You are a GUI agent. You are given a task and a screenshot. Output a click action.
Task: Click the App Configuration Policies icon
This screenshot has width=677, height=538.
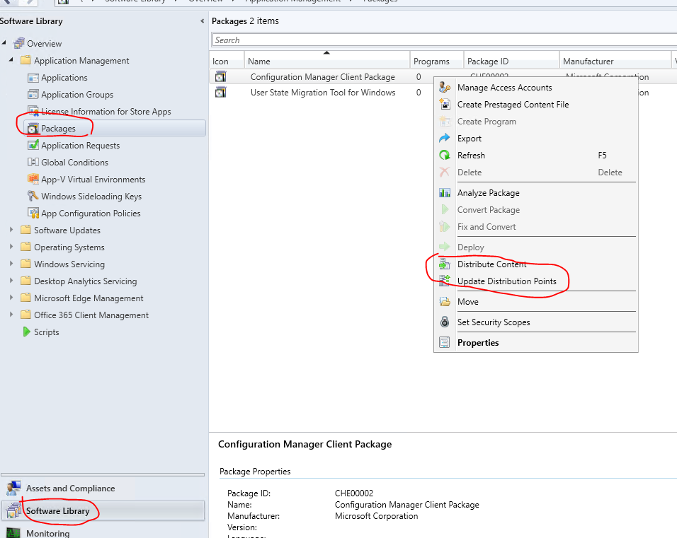(33, 213)
